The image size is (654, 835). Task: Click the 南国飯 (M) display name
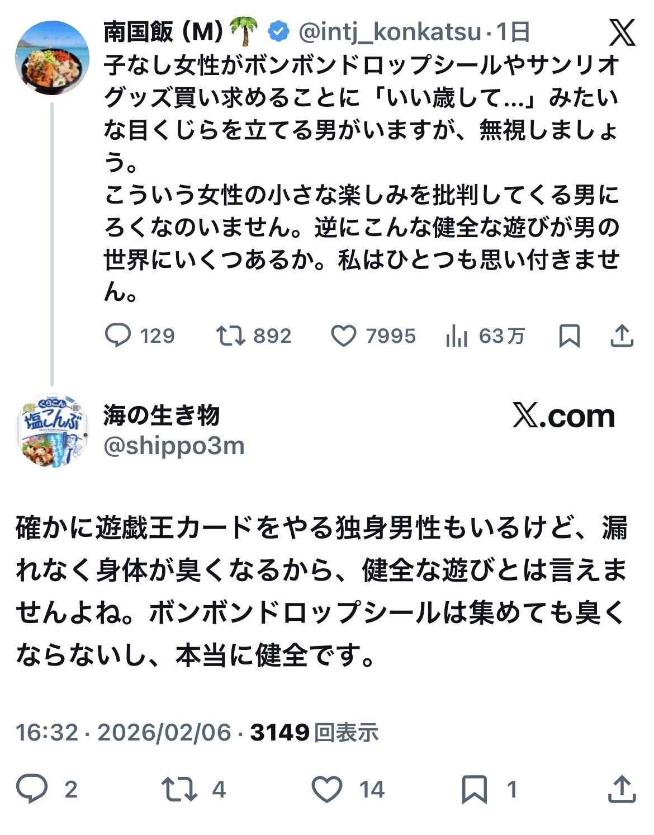[163, 33]
